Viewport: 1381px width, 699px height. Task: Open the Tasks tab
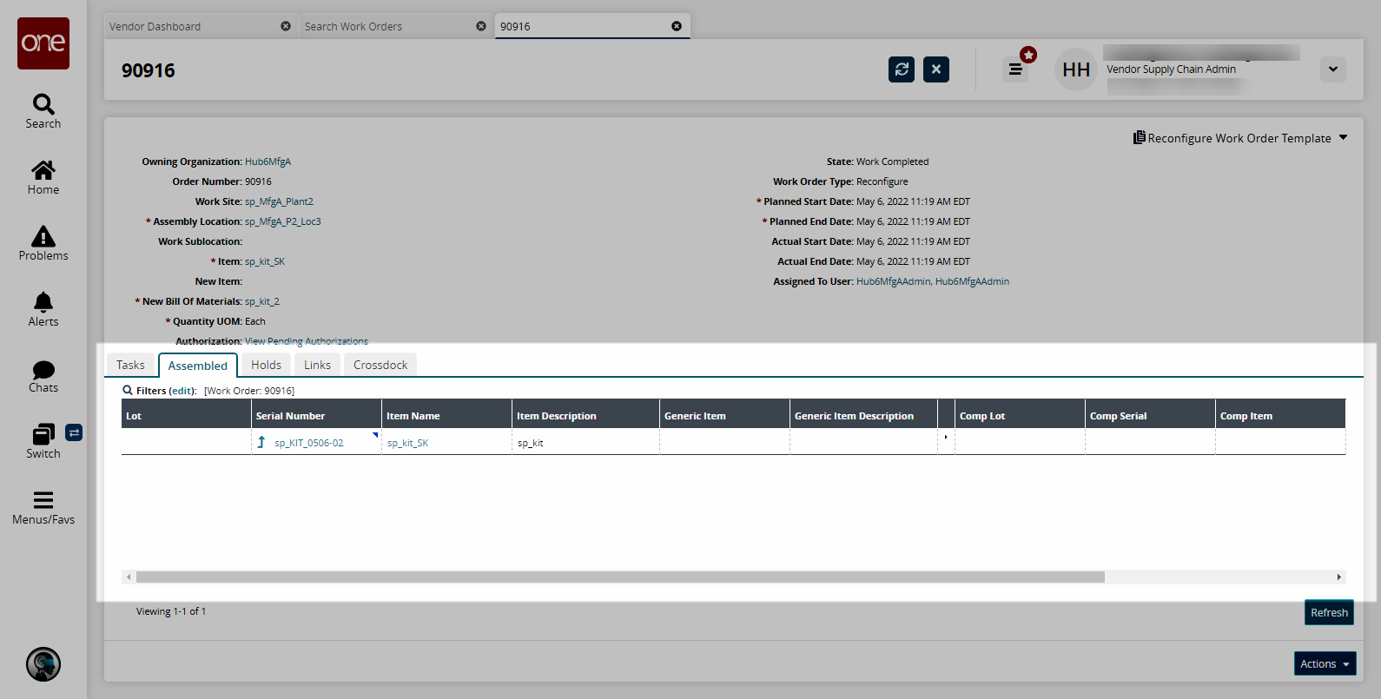(130, 365)
